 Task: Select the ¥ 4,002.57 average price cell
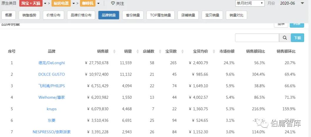[x=198, y=97]
